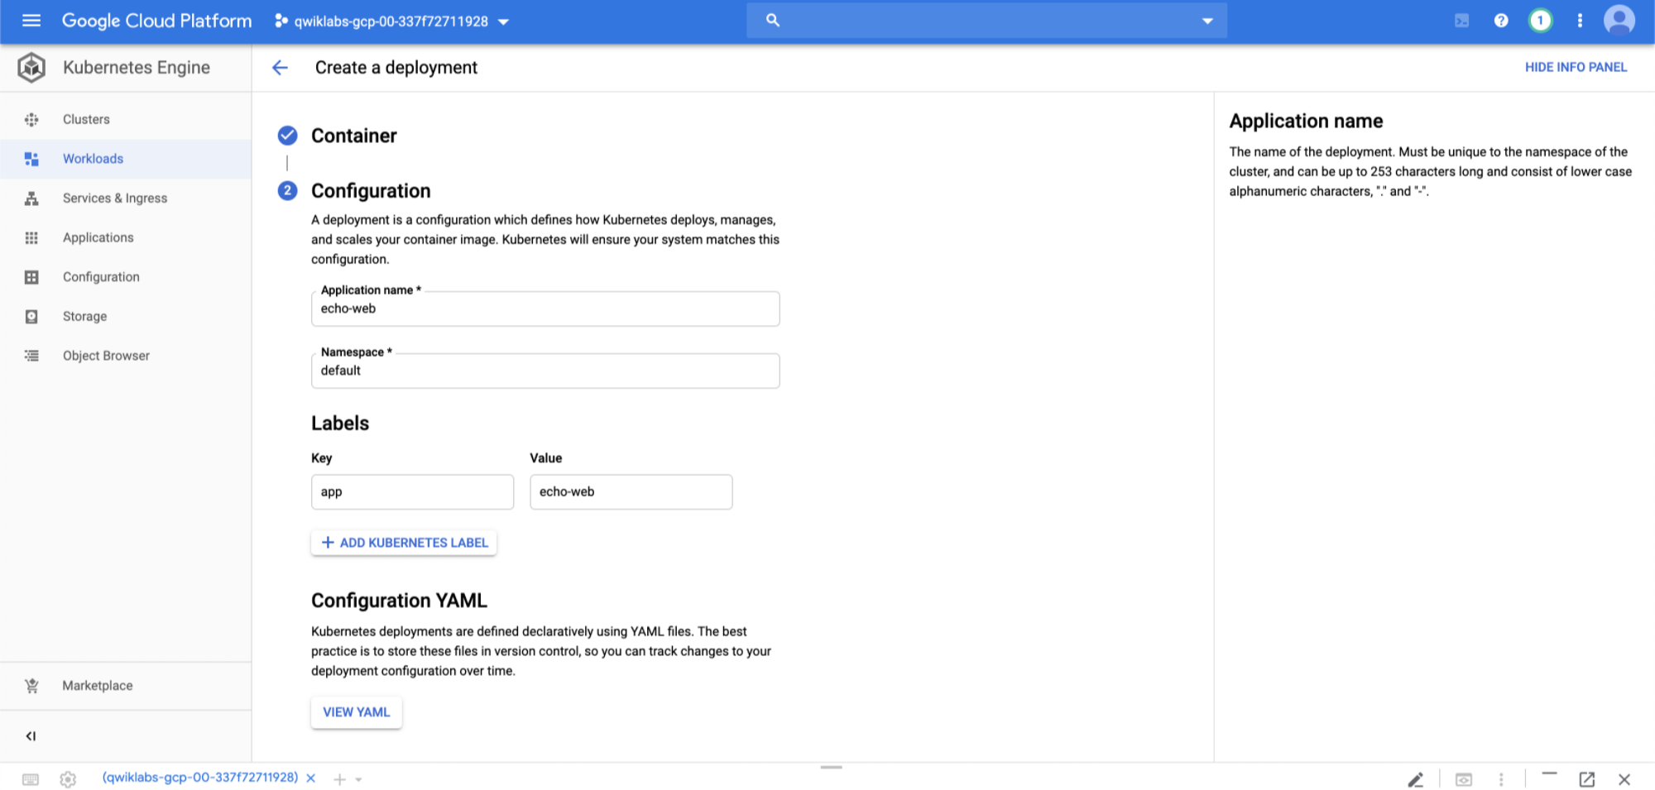Click the Workloads sidebar icon
1655x790 pixels.
[x=31, y=159]
